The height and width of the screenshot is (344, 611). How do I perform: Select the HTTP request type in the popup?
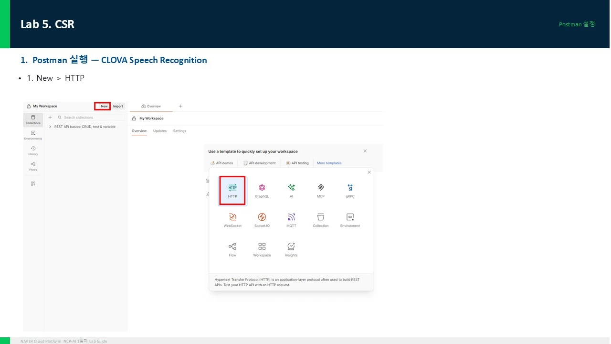tap(232, 191)
